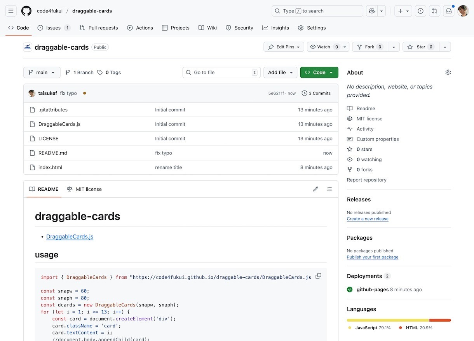This screenshot has width=474, height=341.
Task: Open the commit hash 5e6211f
Action: pyautogui.click(x=276, y=93)
